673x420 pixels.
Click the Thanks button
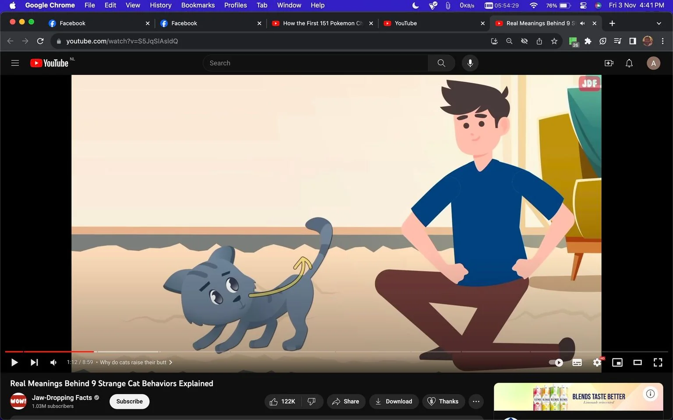(x=443, y=401)
